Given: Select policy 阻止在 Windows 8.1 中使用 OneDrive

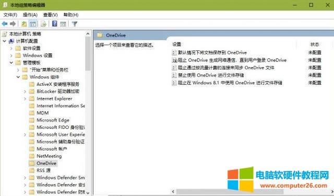Looking at the screenshot, I should pyautogui.click(x=230, y=83).
